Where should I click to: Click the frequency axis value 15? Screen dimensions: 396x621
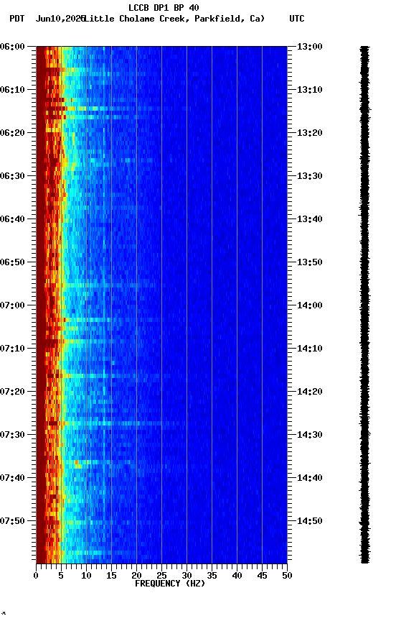[x=111, y=576]
